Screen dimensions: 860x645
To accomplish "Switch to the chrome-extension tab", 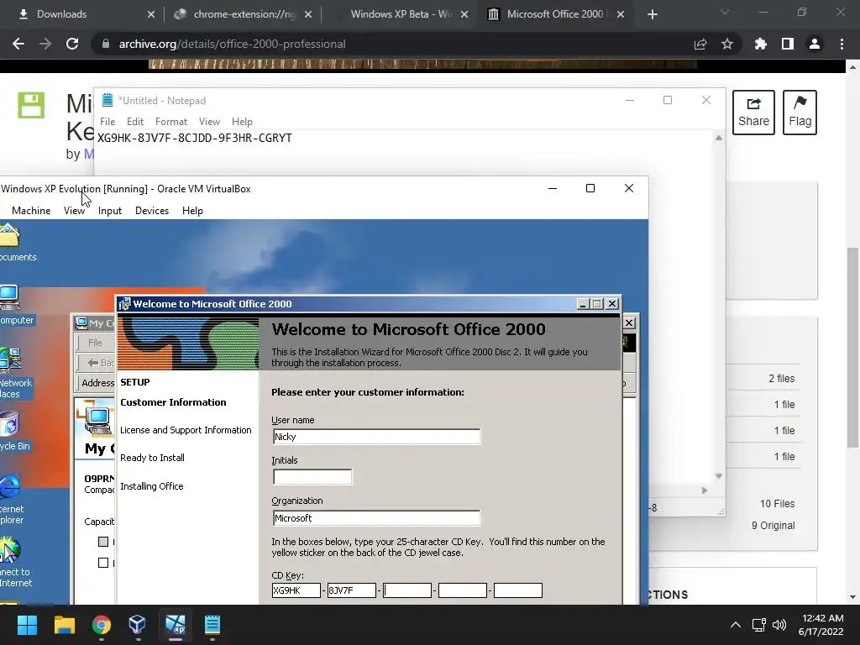I will 244,14.
